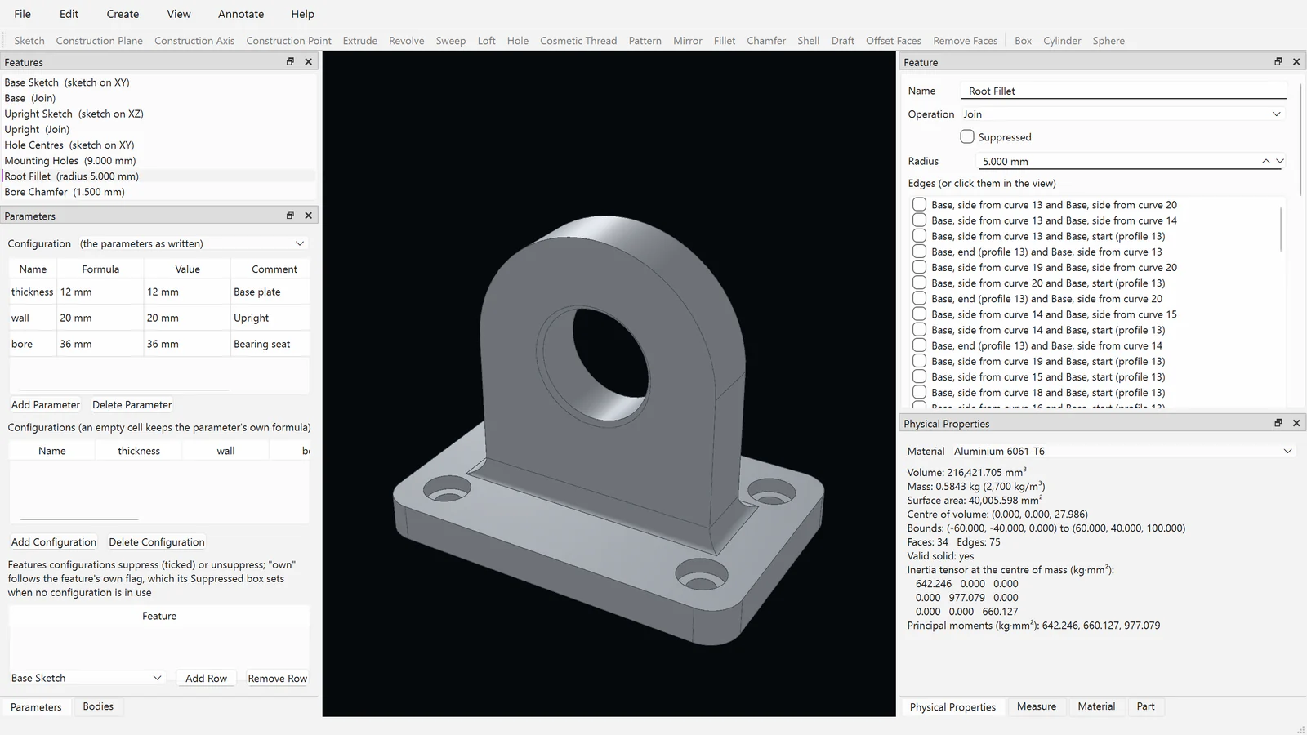Click the wall formula cell 20 mm

pyautogui.click(x=99, y=318)
